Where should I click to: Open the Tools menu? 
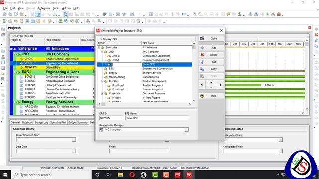click(56, 8)
